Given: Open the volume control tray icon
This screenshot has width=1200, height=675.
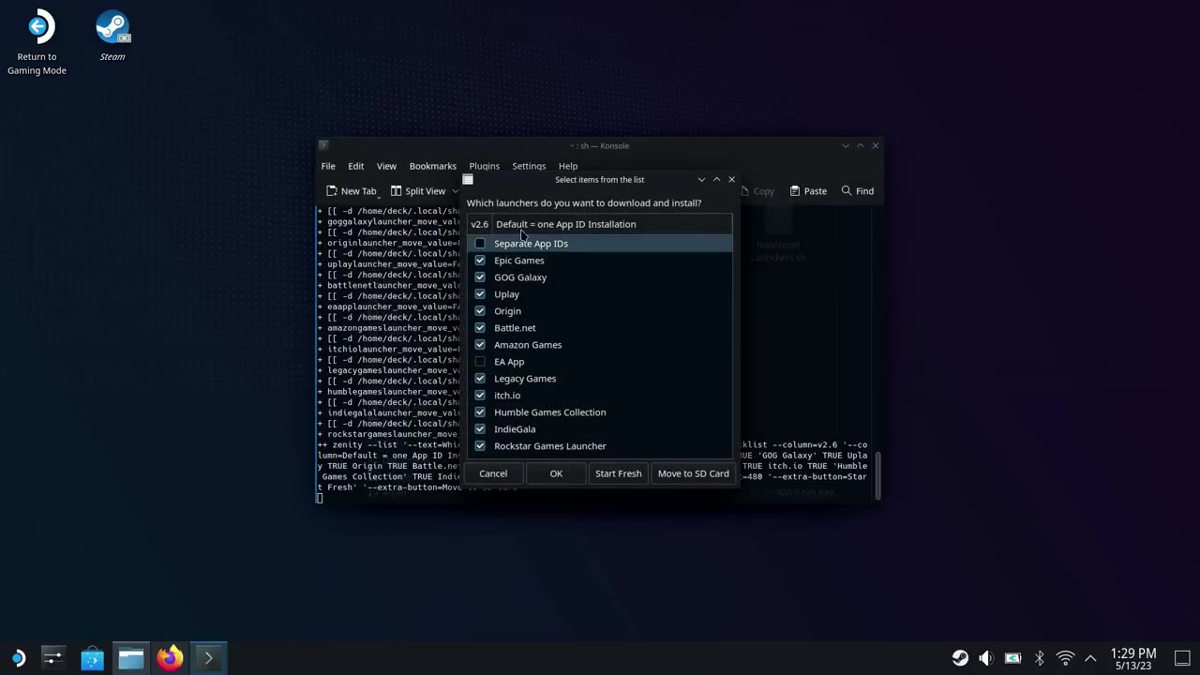Looking at the screenshot, I should coord(986,658).
